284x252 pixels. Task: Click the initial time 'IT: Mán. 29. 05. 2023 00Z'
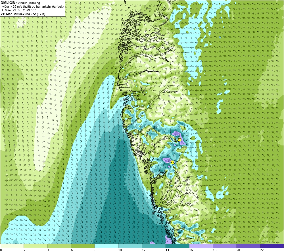[x=18, y=10]
